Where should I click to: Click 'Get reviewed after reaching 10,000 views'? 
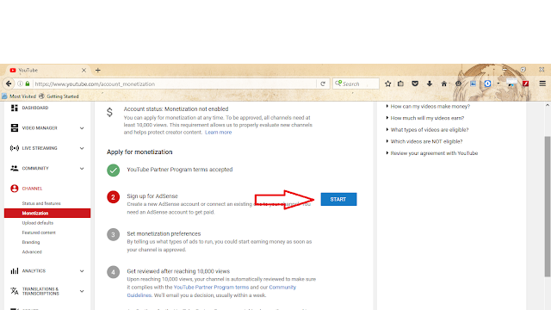point(178,271)
